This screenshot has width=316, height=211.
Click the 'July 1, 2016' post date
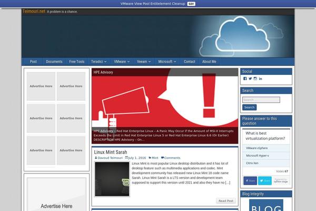[x=137, y=158]
